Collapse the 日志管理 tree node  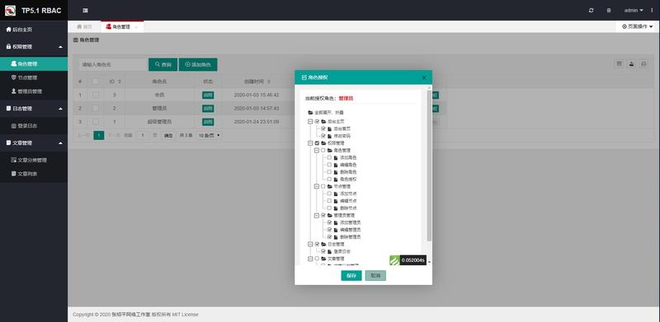[310, 244]
